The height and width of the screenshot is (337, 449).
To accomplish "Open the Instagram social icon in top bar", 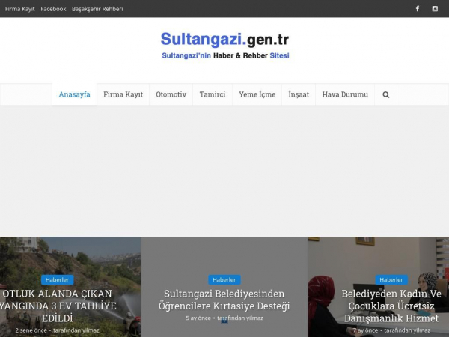I will click(435, 8).
